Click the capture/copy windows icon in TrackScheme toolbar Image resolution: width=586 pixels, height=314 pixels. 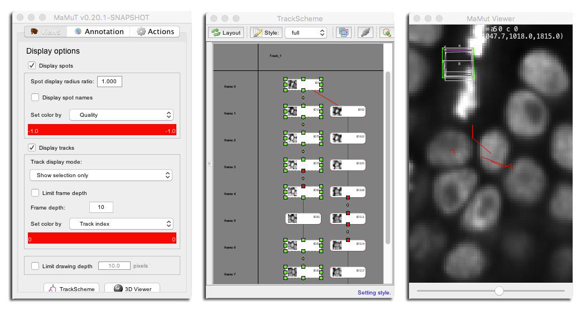pyautogui.click(x=343, y=32)
